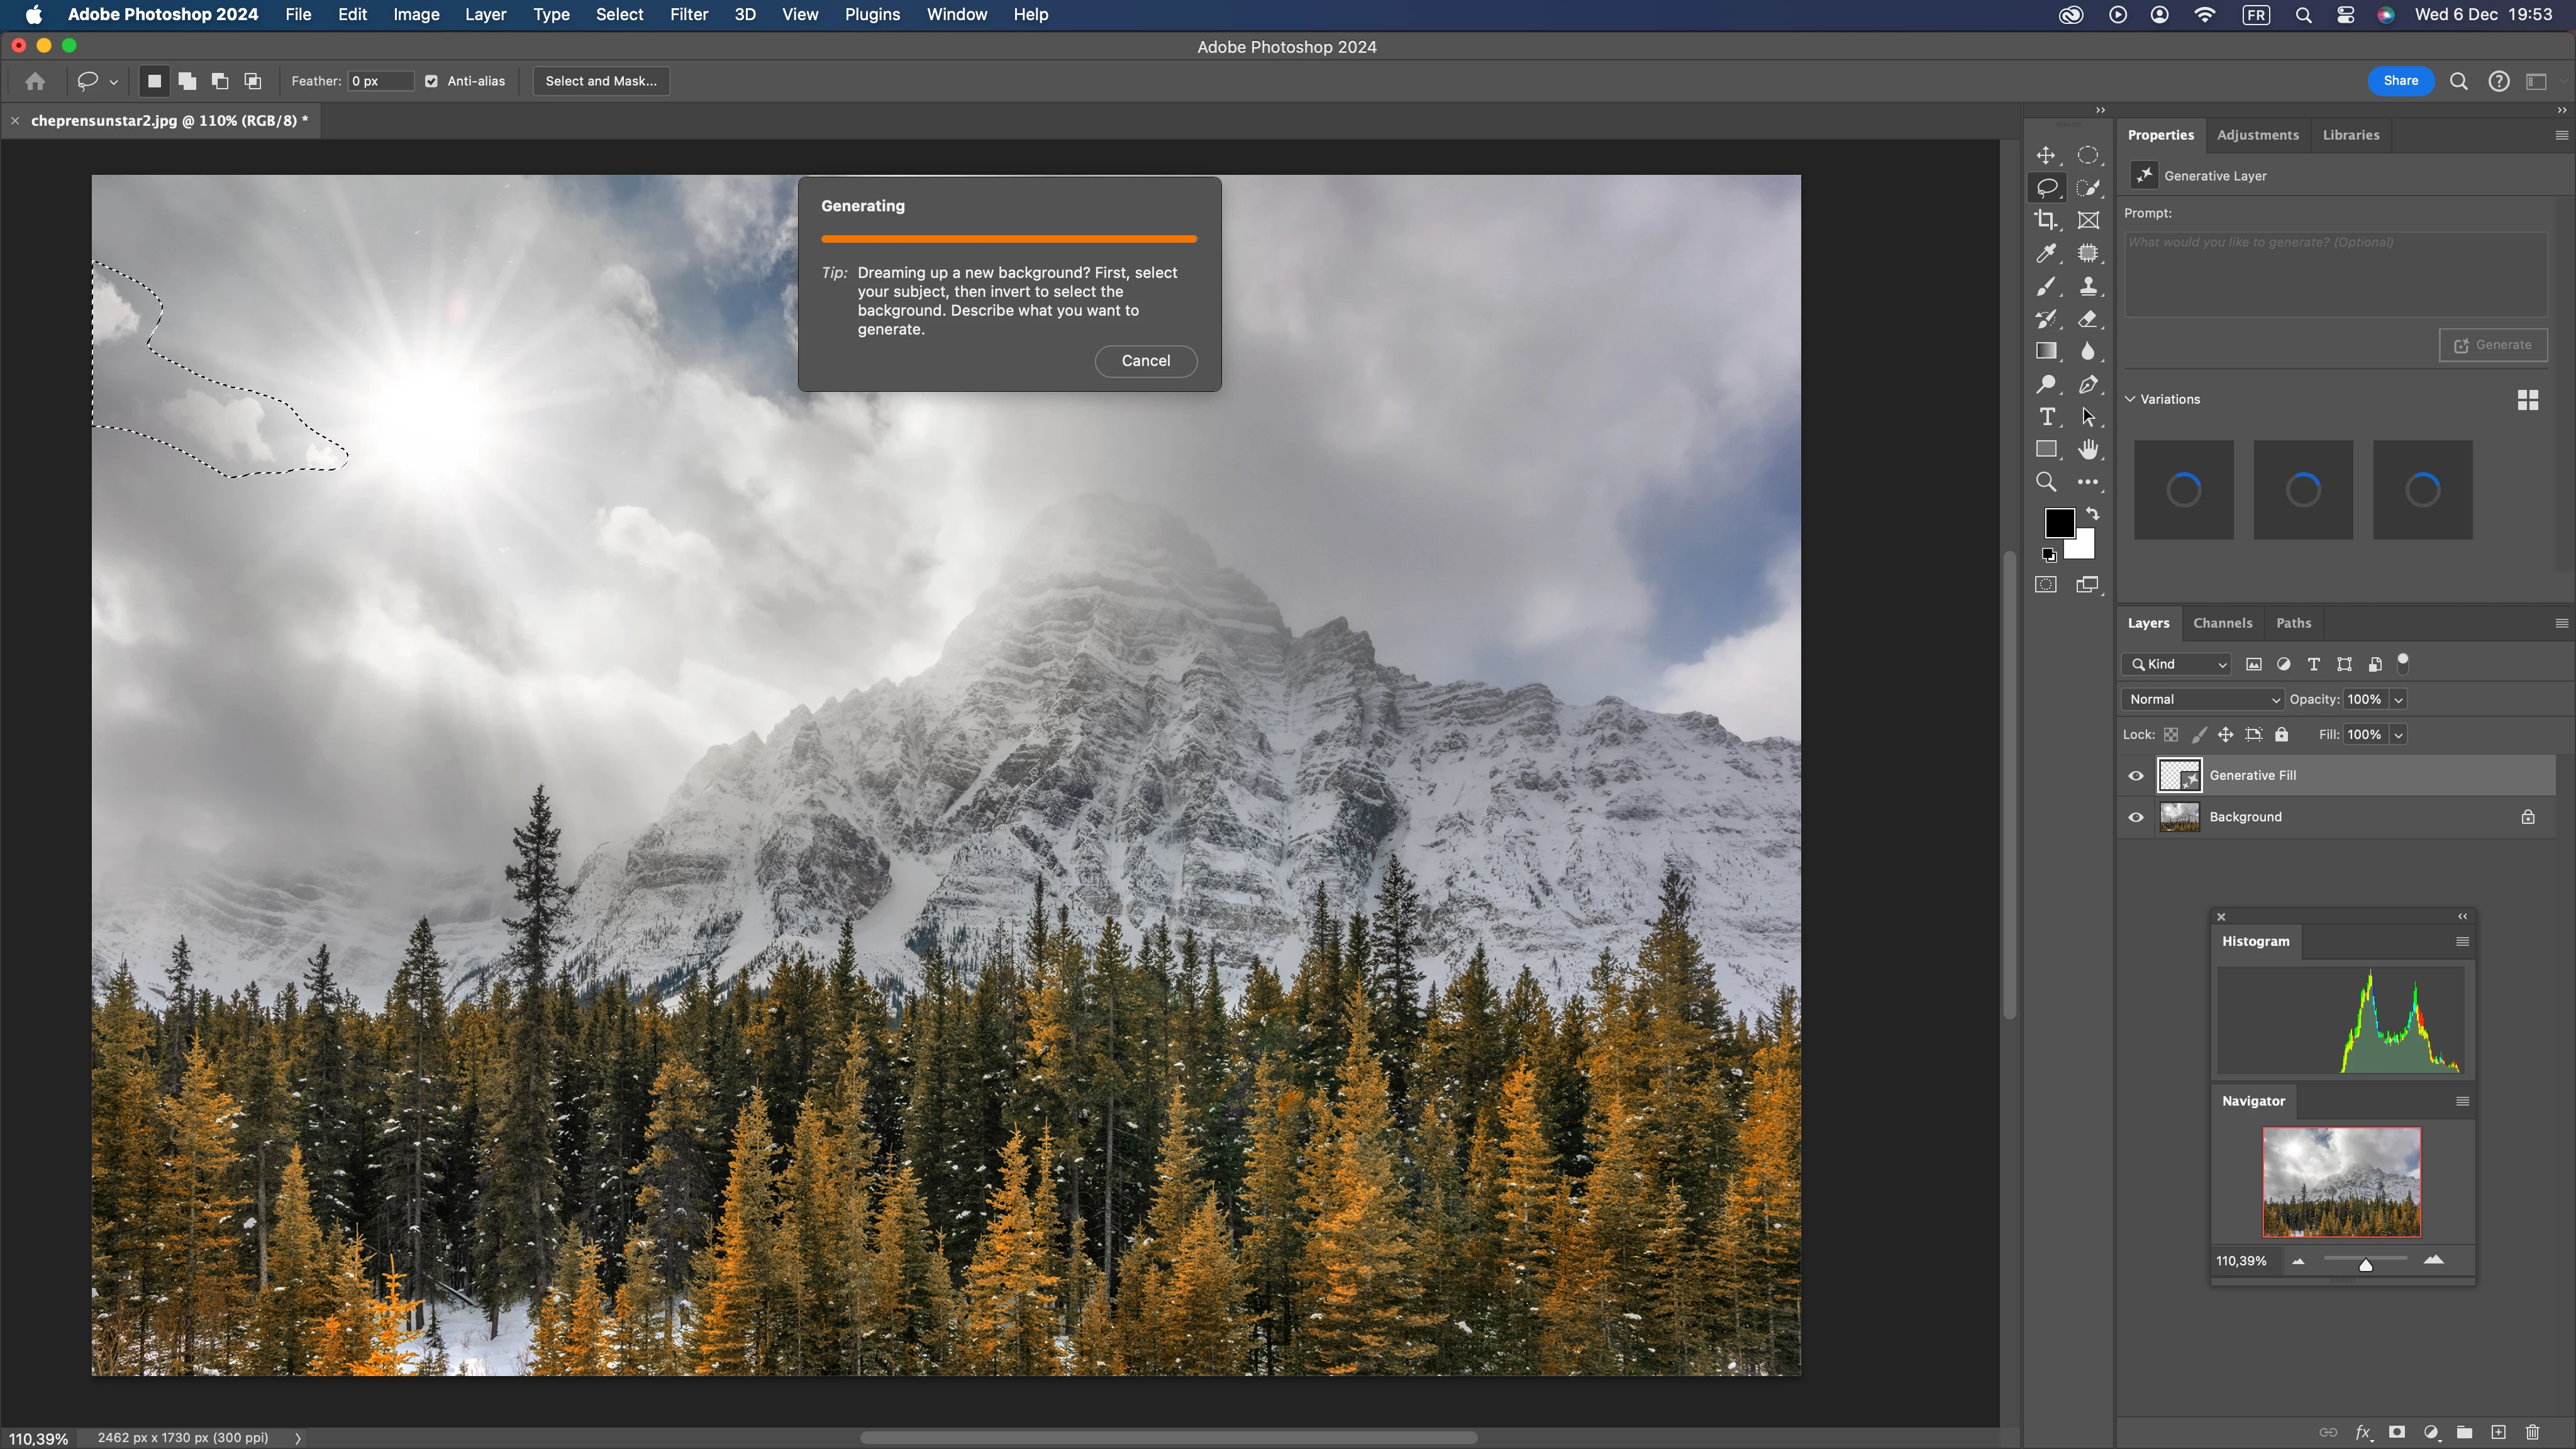2576x1449 pixels.
Task: Select the Zoom tool in toolbar
Action: coord(2046,482)
